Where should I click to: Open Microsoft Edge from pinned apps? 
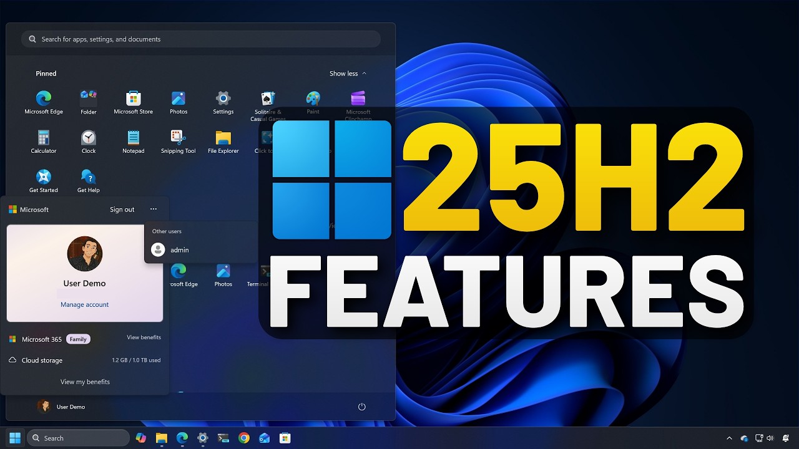(x=44, y=103)
